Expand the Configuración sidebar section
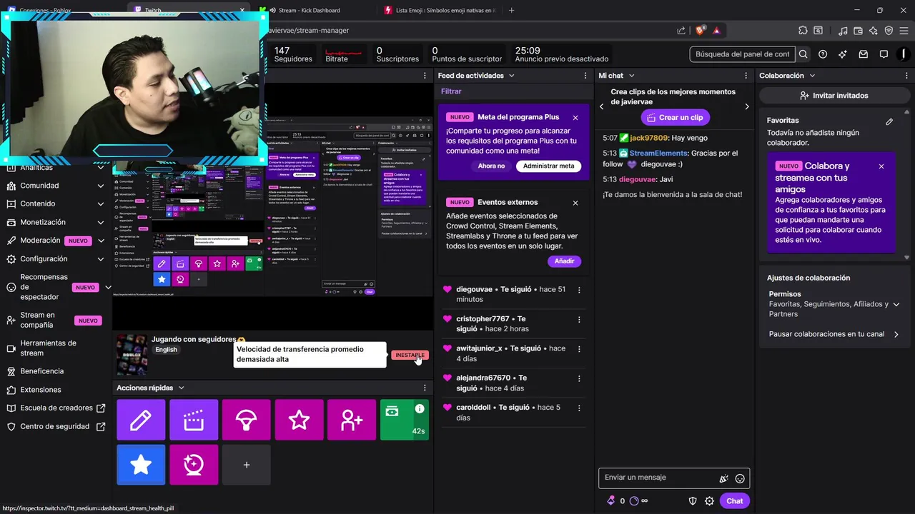Viewport: 915px width, 514px height. (x=100, y=259)
